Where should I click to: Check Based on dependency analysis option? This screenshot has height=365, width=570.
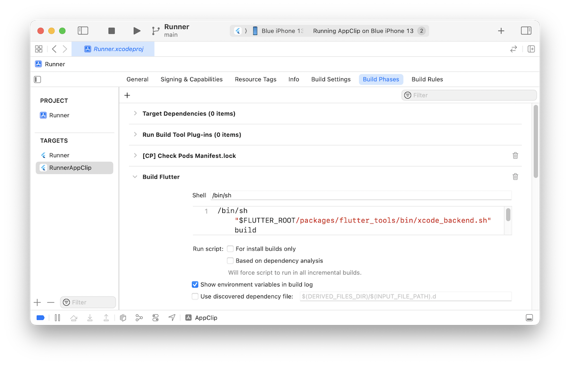click(230, 260)
